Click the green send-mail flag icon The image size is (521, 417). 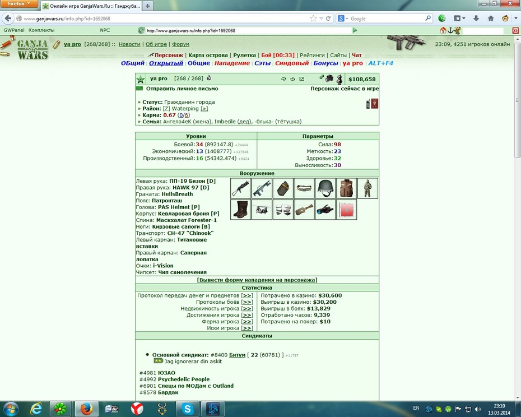139,89
